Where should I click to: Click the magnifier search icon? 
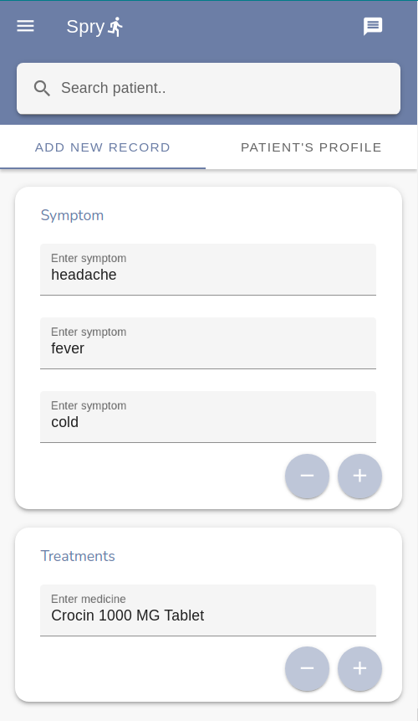point(42,88)
